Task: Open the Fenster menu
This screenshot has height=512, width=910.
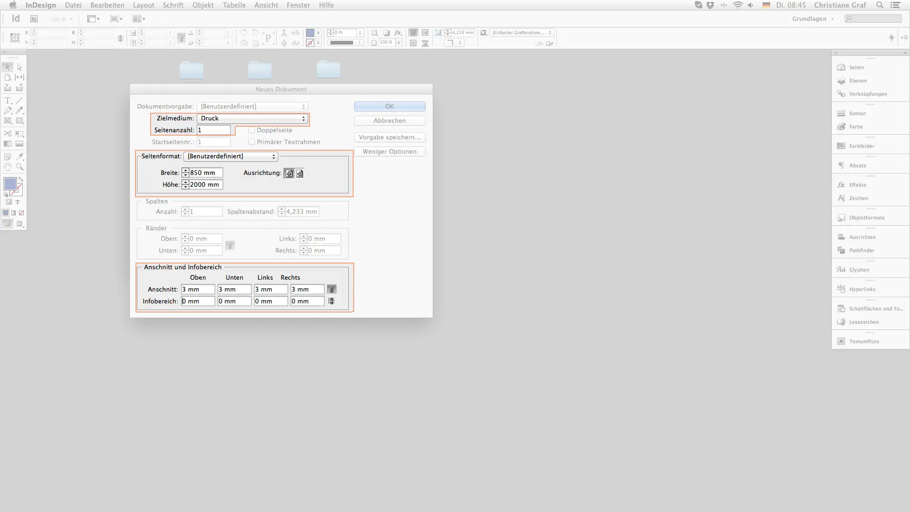Action: point(298,5)
